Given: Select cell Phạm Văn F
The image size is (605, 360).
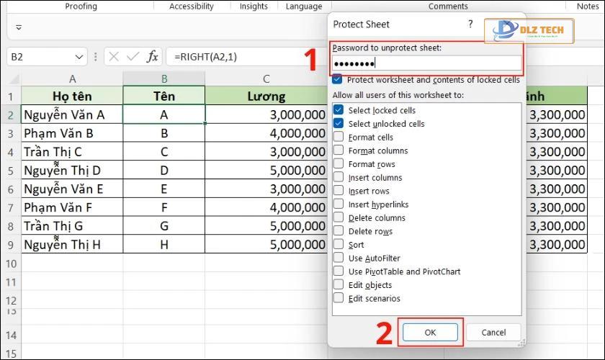Looking at the screenshot, I should pos(72,207).
